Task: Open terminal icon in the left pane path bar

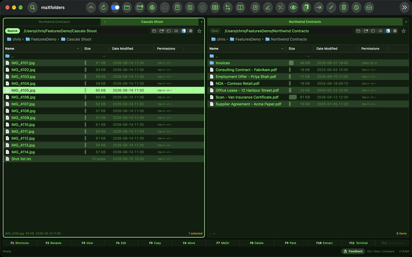Action: [169, 31]
